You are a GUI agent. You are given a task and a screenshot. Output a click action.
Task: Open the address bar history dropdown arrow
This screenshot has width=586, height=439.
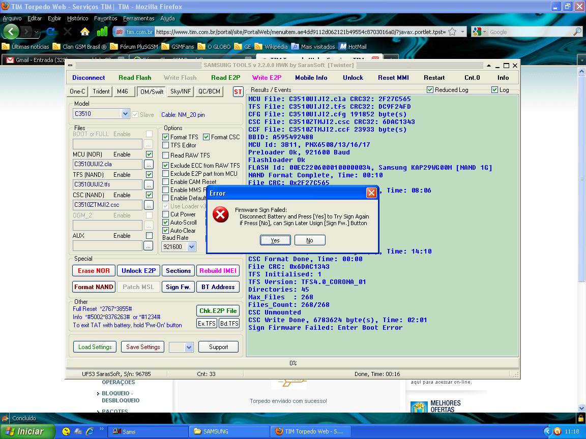tap(463, 32)
